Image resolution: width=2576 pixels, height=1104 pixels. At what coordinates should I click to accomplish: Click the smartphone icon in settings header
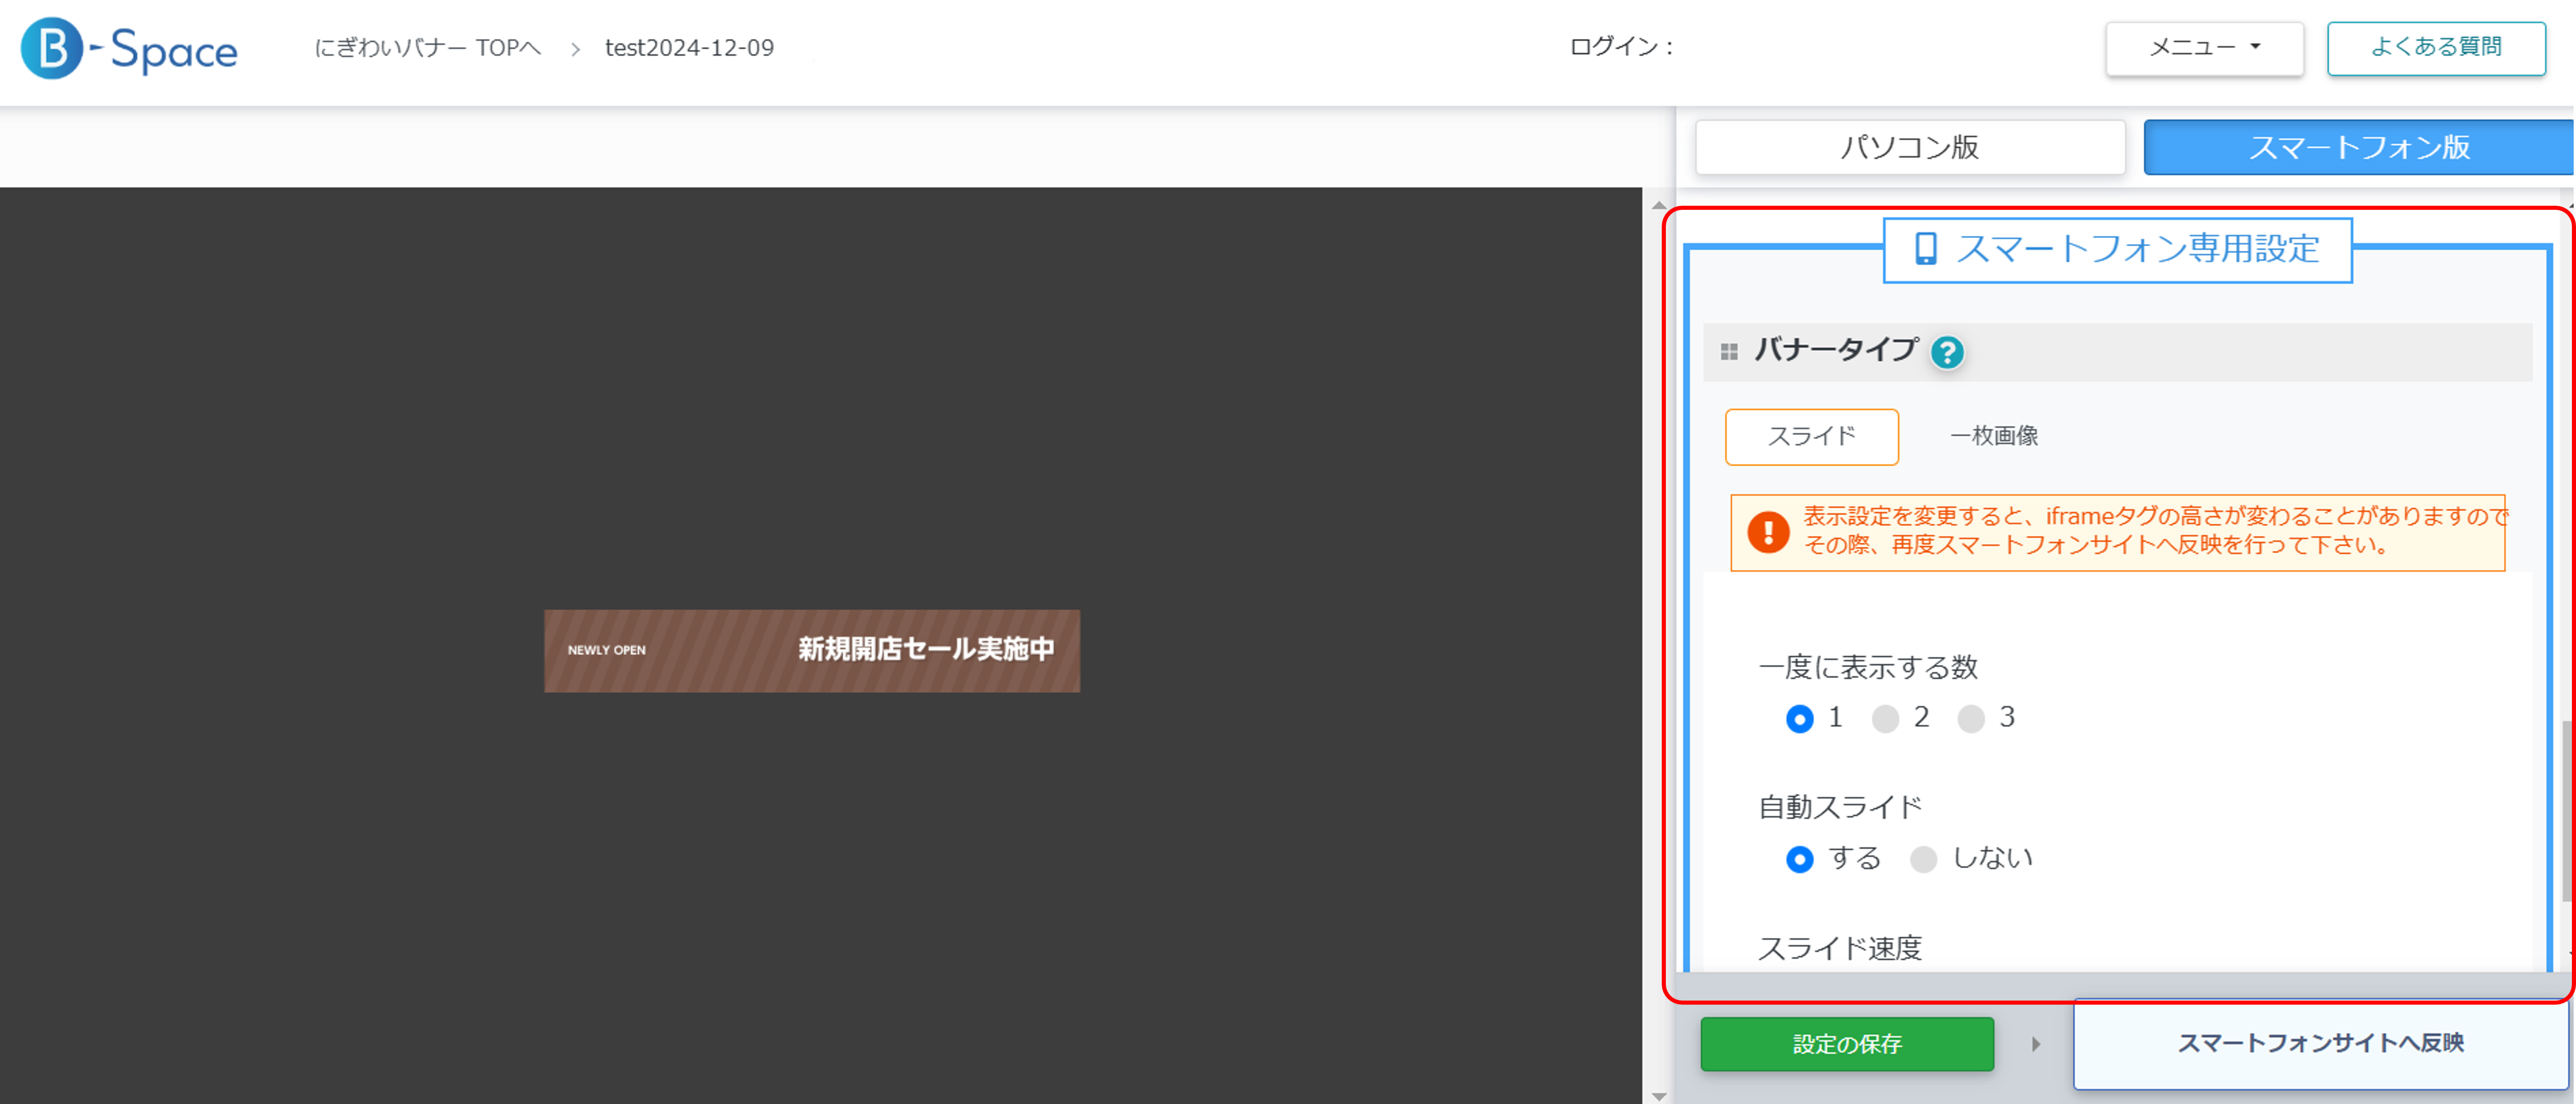coord(1925,249)
